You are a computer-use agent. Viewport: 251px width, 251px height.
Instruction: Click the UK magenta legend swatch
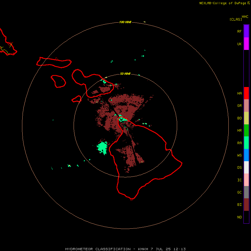tap(246, 44)
